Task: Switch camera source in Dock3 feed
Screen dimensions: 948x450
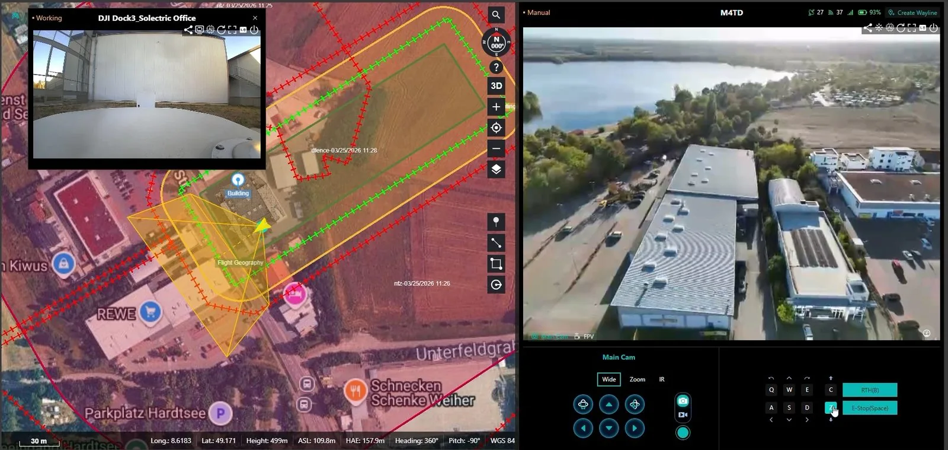Action: point(200,30)
